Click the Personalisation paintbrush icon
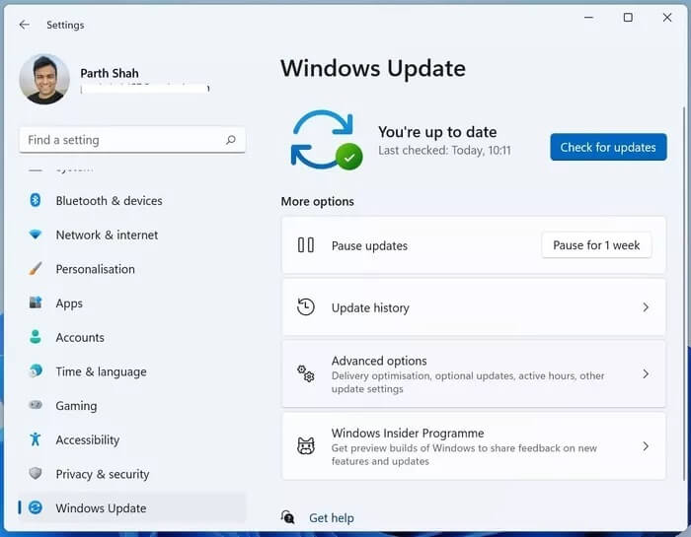 (x=36, y=268)
